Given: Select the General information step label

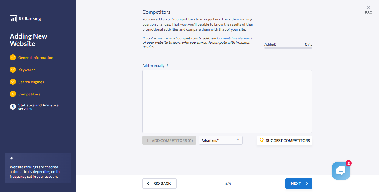Looking at the screenshot, I should pos(36,58).
